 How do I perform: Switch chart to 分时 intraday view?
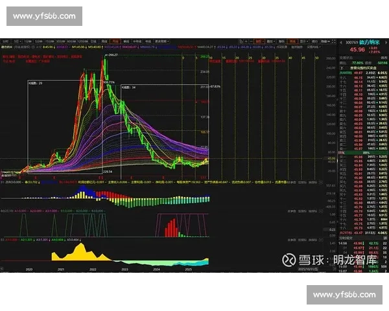click(5, 41)
